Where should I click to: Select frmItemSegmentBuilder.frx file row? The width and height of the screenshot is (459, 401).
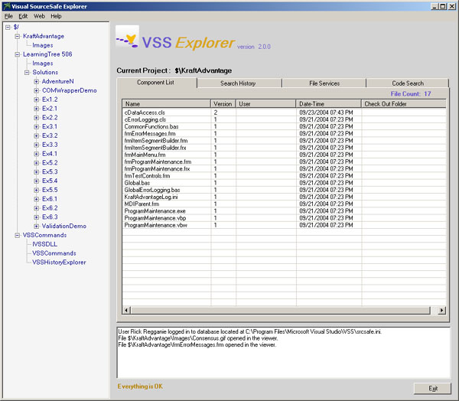click(x=284, y=148)
